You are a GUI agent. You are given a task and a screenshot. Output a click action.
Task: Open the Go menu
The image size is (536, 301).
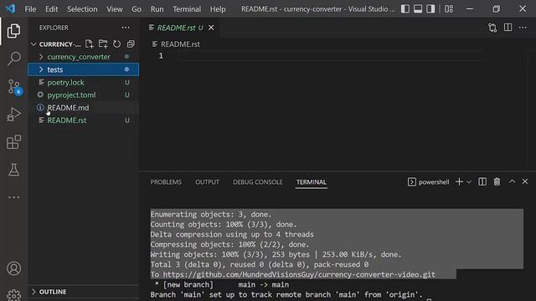[x=137, y=9]
